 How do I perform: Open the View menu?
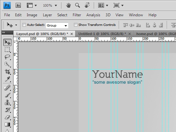tap(119, 15)
